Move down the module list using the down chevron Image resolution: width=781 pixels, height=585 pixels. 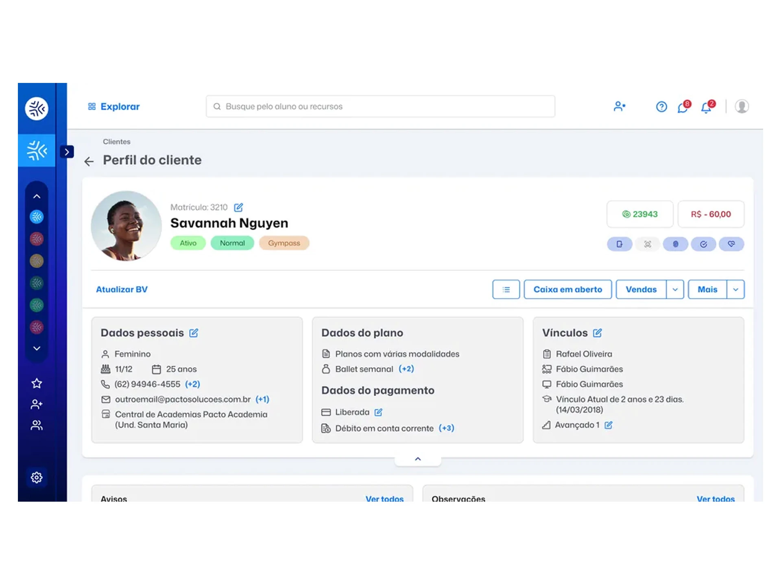pos(37,348)
